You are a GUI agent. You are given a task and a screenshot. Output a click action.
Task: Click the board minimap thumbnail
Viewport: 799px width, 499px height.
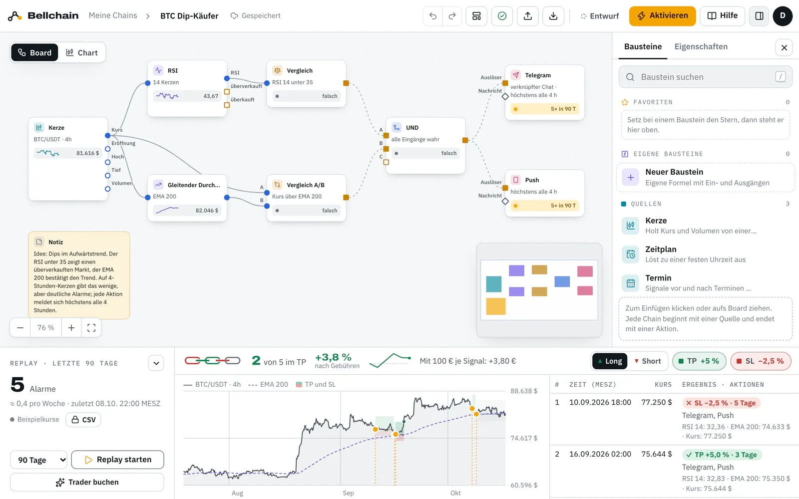tap(539, 290)
